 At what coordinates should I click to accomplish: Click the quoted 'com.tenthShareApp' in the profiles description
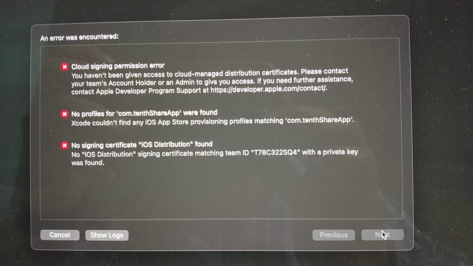point(319,120)
